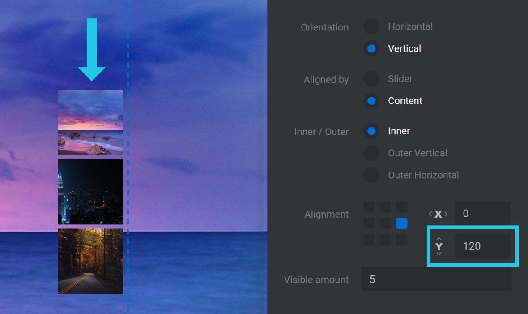Select the sunset beach thumbnail
The height and width of the screenshot is (314, 528).
[90, 122]
